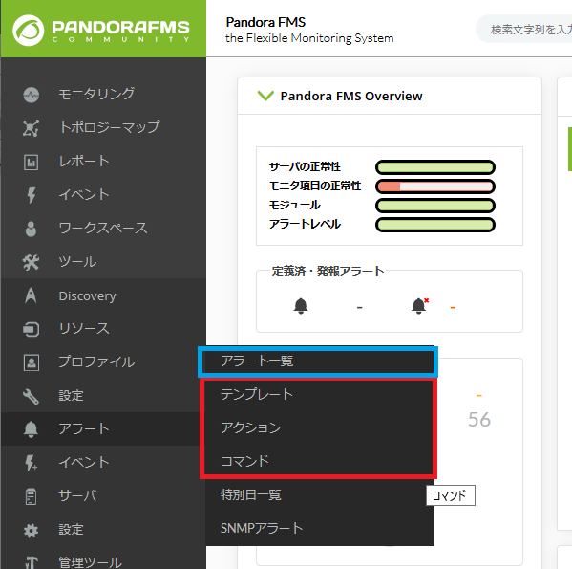This screenshot has width=572, height=569.
Task: Select コマンド in the alert submenu
Action: (x=320, y=461)
